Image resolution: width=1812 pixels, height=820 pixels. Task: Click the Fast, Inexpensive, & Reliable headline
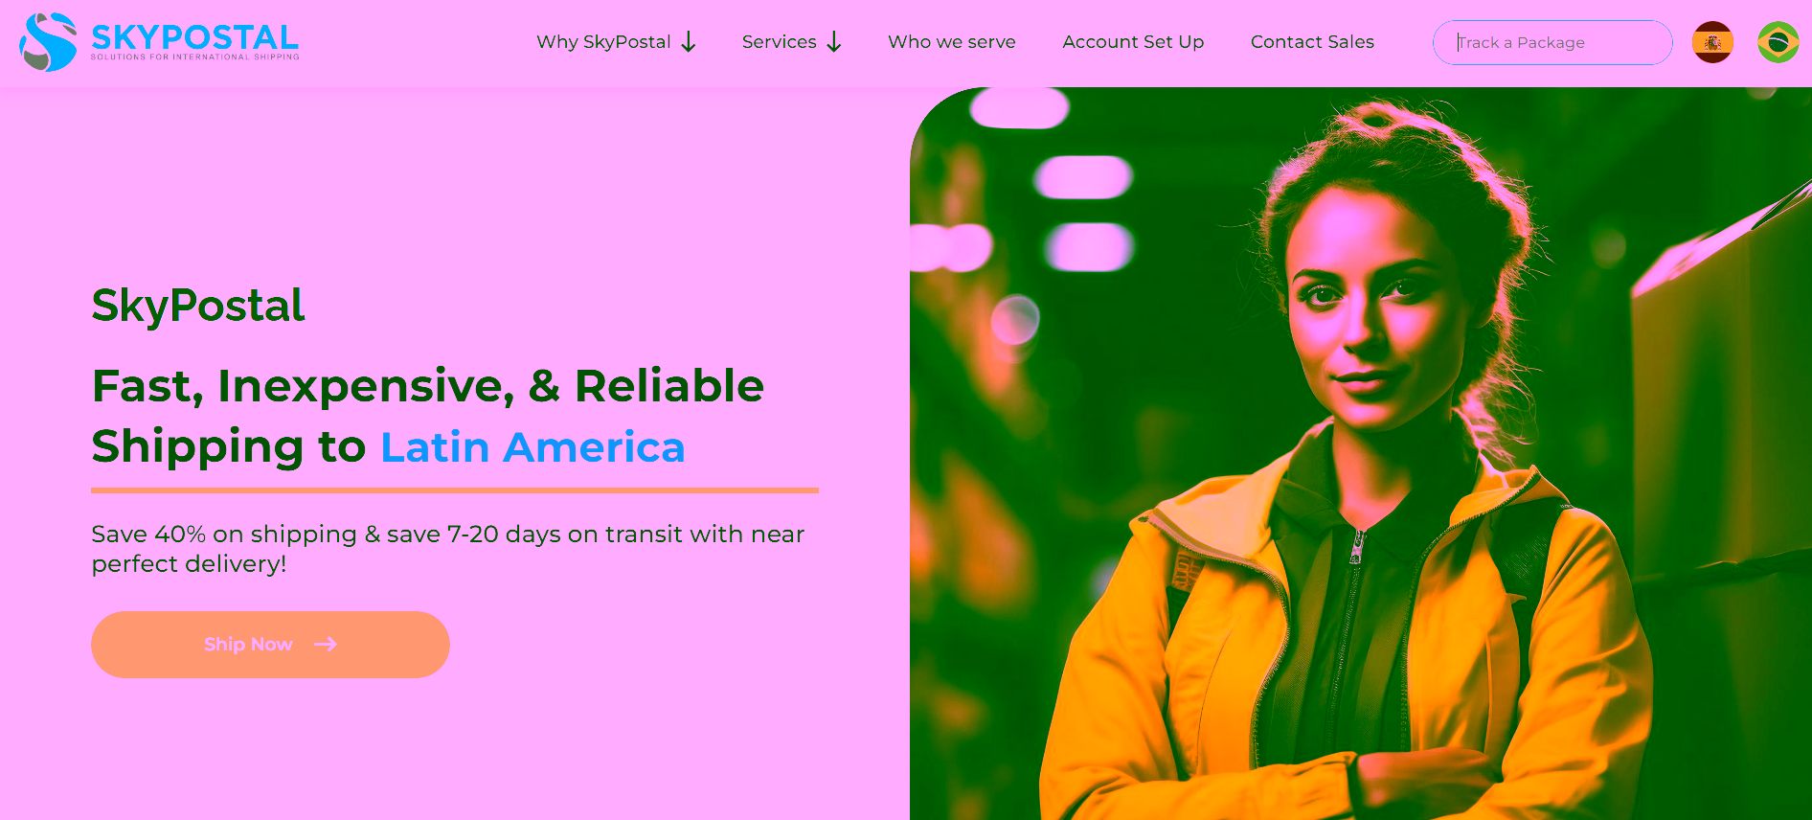point(428,386)
